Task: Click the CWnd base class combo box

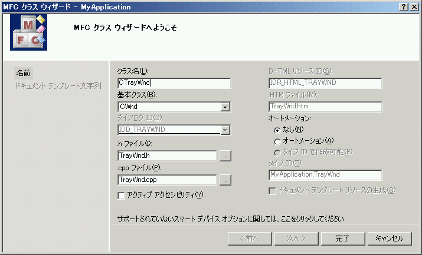Action: click(174, 107)
